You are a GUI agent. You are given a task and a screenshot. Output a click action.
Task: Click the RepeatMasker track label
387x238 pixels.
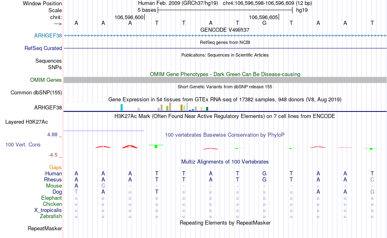pyautogui.click(x=45, y=228)
